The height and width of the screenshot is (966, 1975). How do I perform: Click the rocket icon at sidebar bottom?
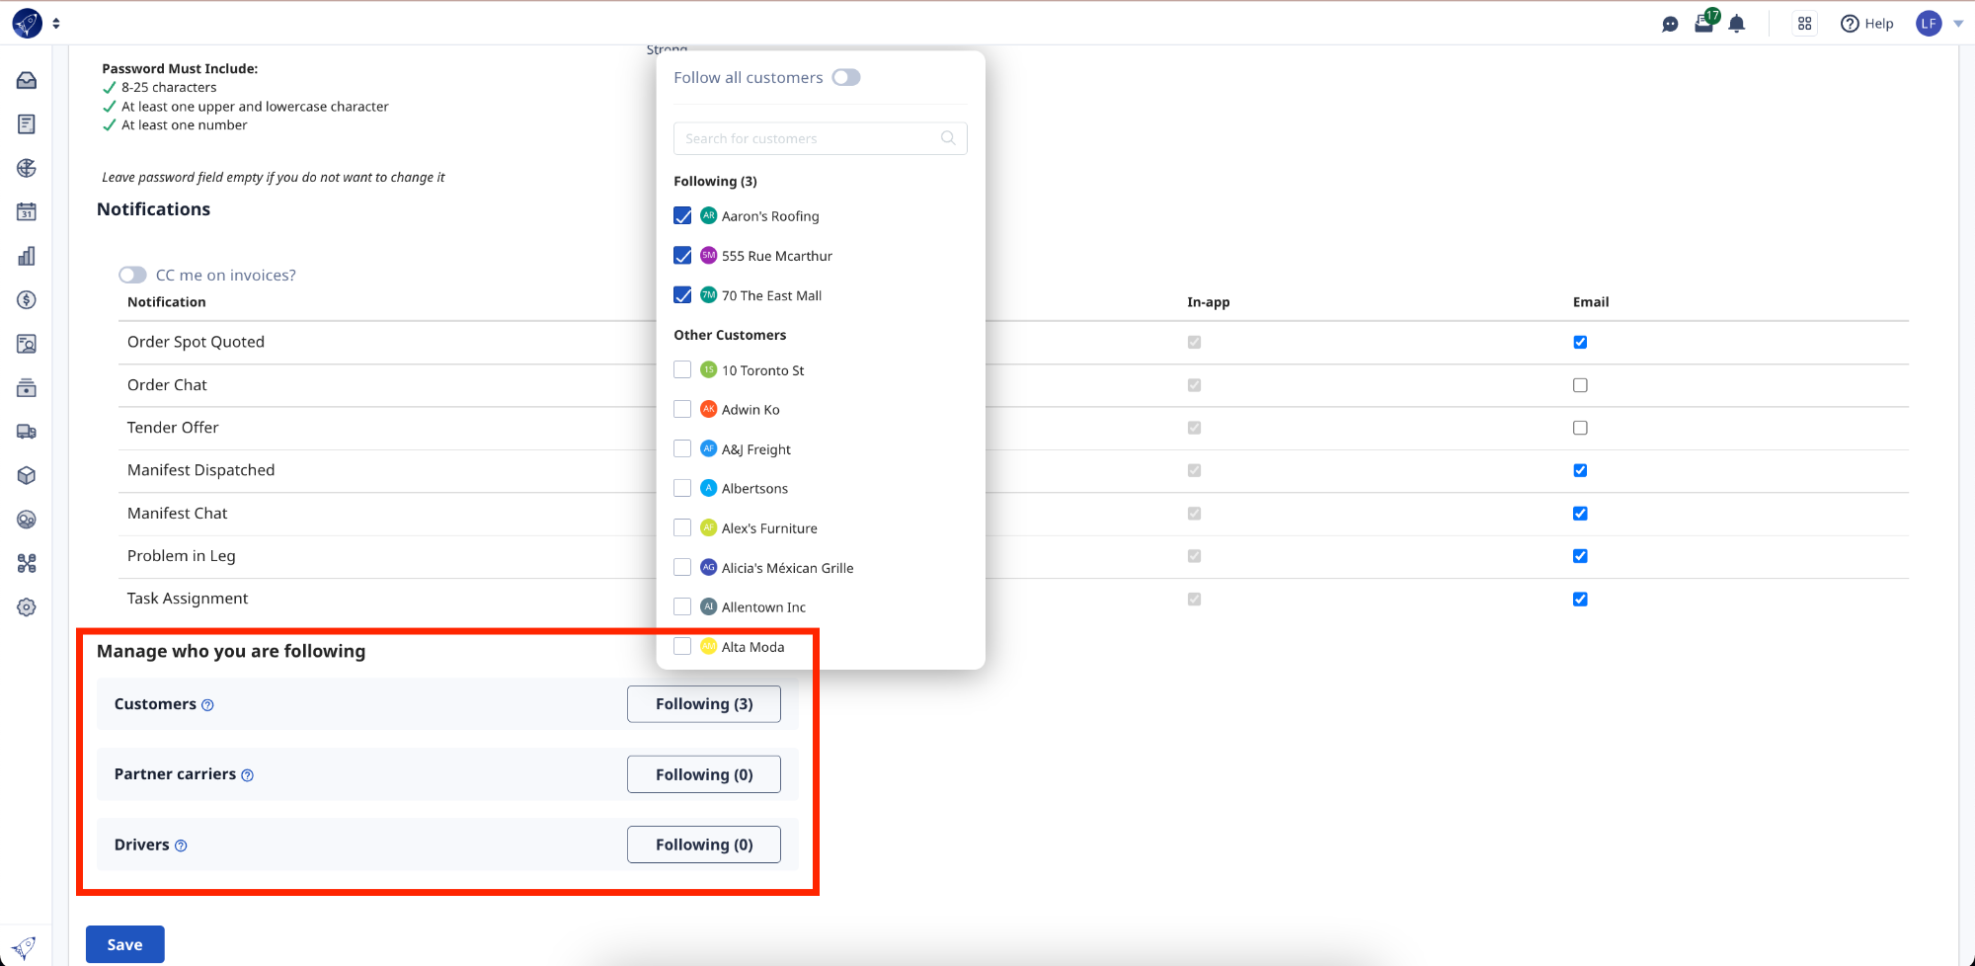pos(25,947)
